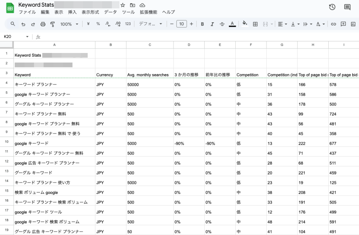
Task: Open the font family dropdown
Action: [150, 24]
